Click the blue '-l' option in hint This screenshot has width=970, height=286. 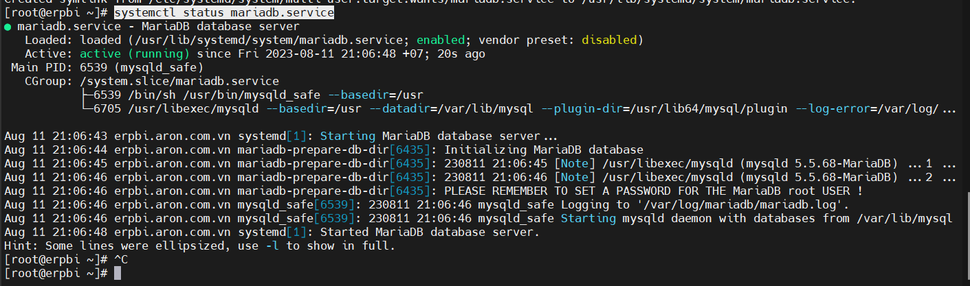click(272, 246)
